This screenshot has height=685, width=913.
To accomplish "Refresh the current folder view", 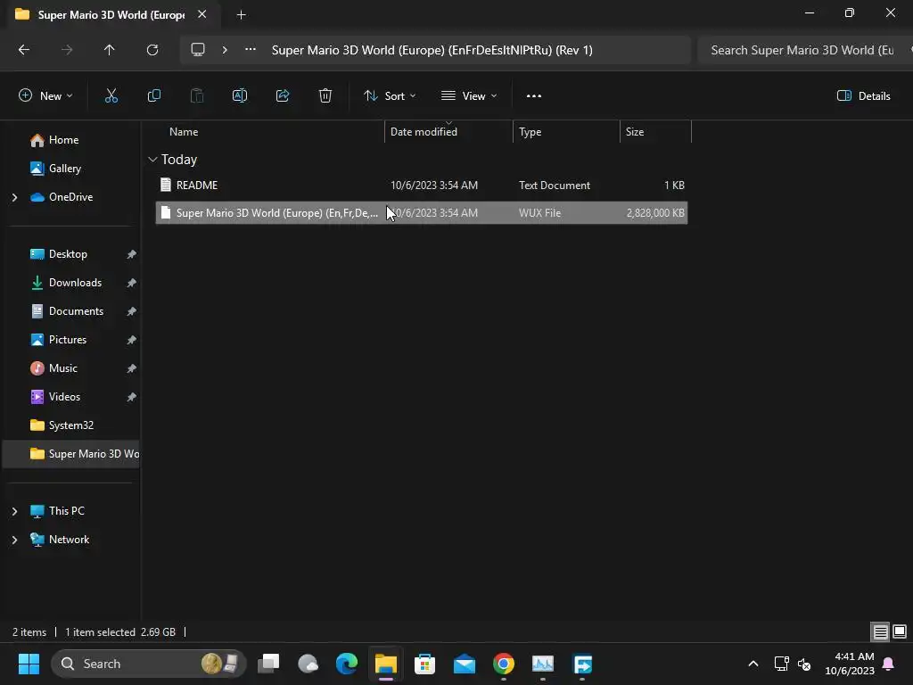I will pyautogui.click(x=152, y=50).
